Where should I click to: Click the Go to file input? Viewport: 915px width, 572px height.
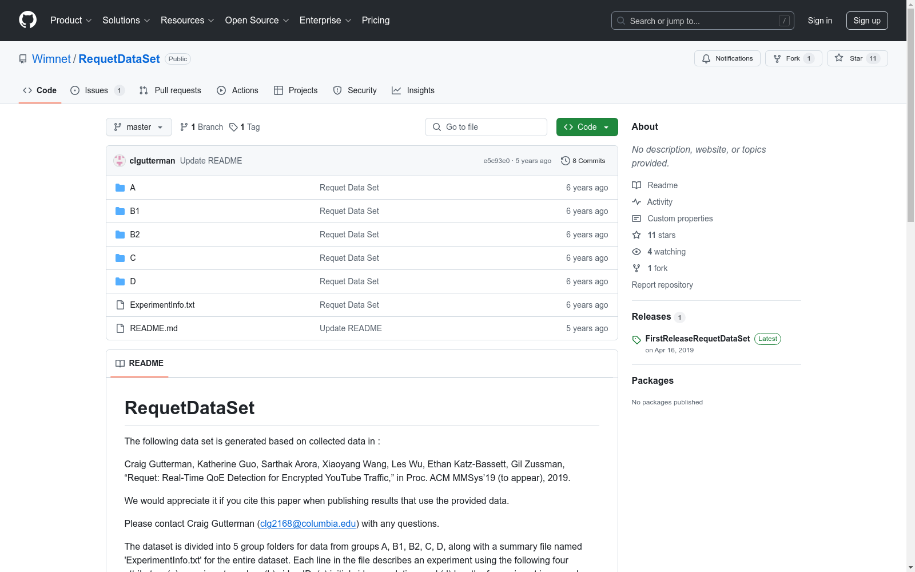(x=486, y=127)
